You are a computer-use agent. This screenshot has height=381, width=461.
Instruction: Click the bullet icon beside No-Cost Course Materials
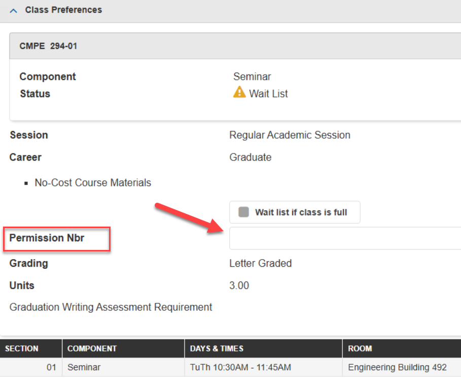click(x=26, y=182)
